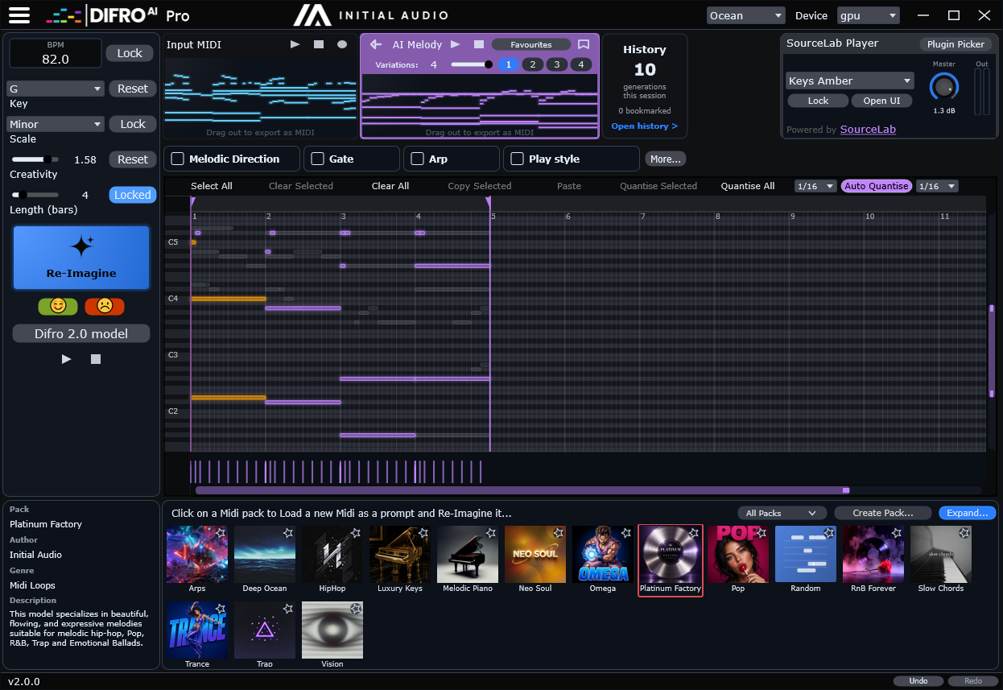The height and width of the screenshot is (690, 1003).
Task: Play the Input MIDI clip
Action: tap(295, 44)
